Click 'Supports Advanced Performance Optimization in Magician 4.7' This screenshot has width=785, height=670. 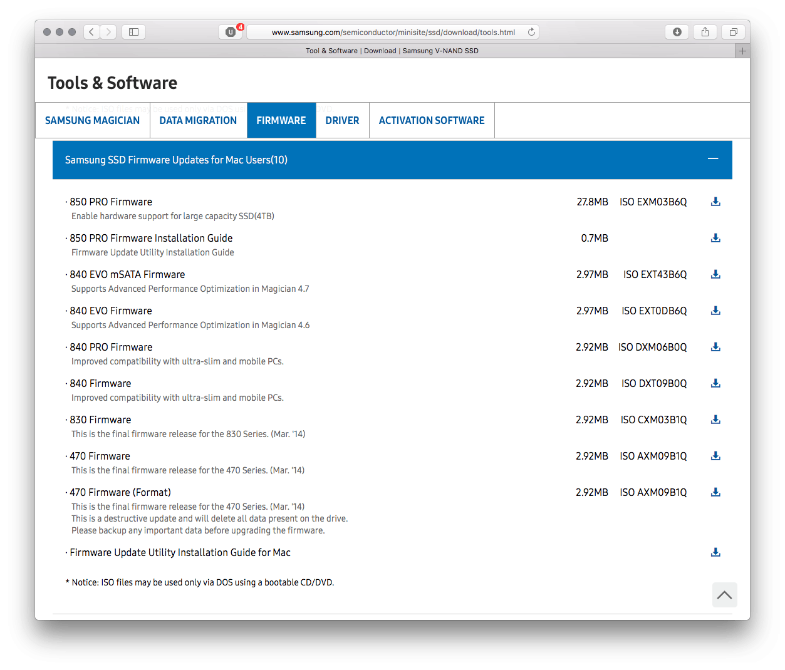pos(190,289)
